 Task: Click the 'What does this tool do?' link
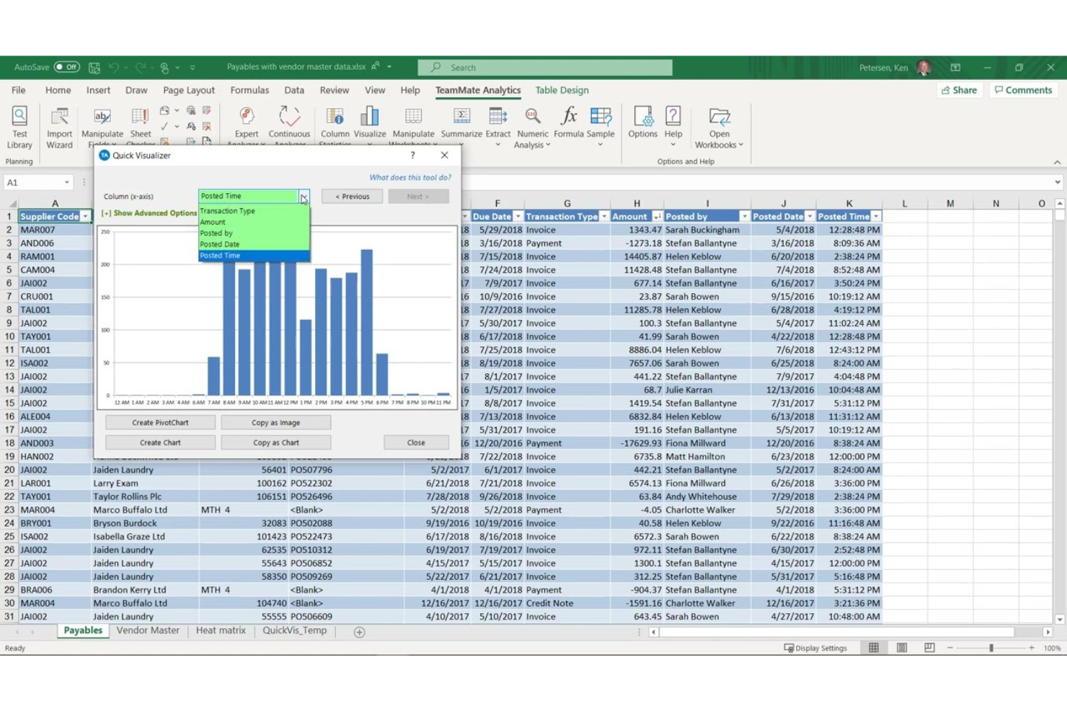[409, 176]
